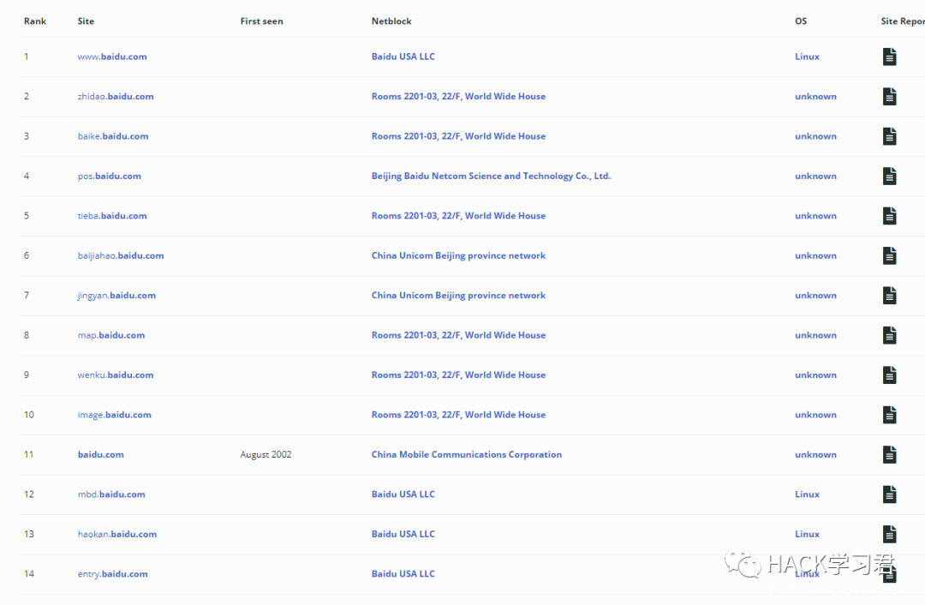Open wenku.baidu.com site link

point(116,374)
